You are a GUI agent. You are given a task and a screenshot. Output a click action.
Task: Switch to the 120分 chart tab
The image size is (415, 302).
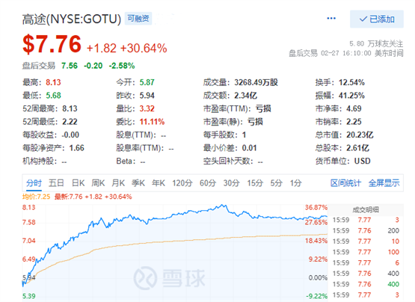(x=182, y=183)
